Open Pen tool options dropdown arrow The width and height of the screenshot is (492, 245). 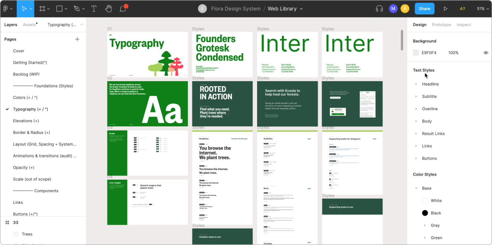point(83,9)
